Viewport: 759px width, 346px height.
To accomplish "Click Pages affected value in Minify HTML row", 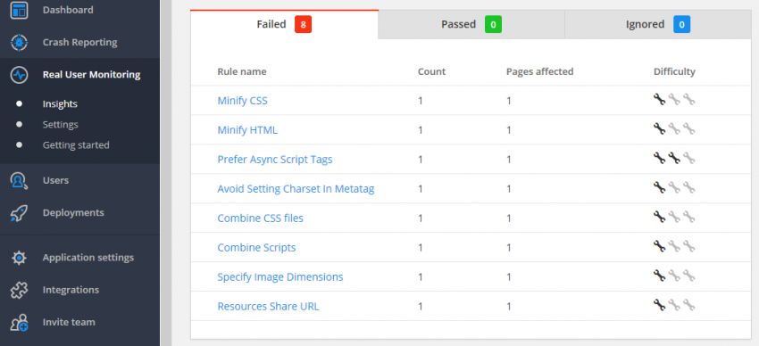I will pyautogui.click(x=509, y=130).
